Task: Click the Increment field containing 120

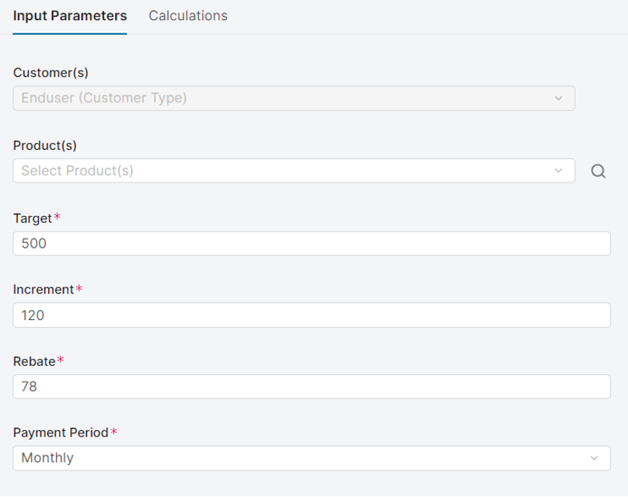Action: (x=311, y=315)
